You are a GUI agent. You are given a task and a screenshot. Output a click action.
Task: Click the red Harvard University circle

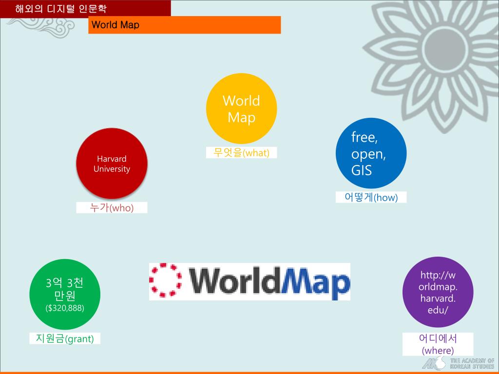tap(112, 164)
